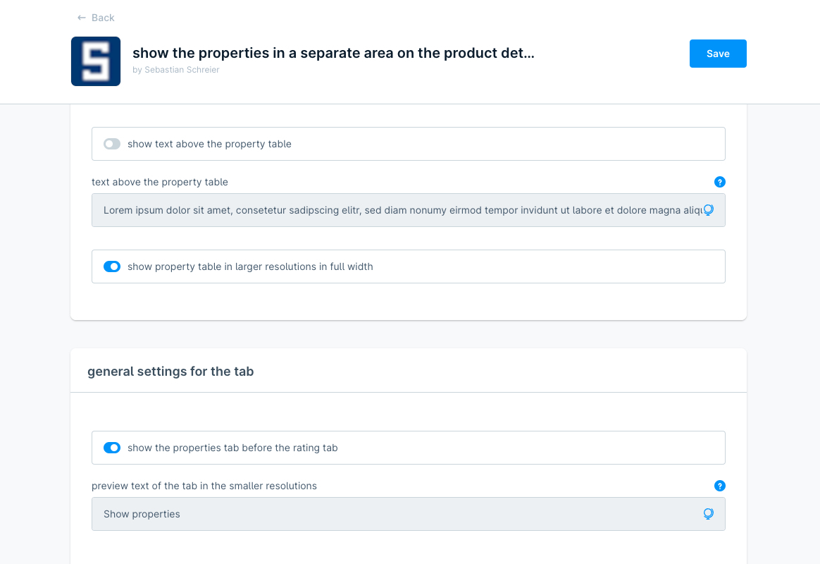Screen dimensions: 820x564
Task: Click the truncated plugin title text
Action: pyautogui.click(x=333, y=54)
